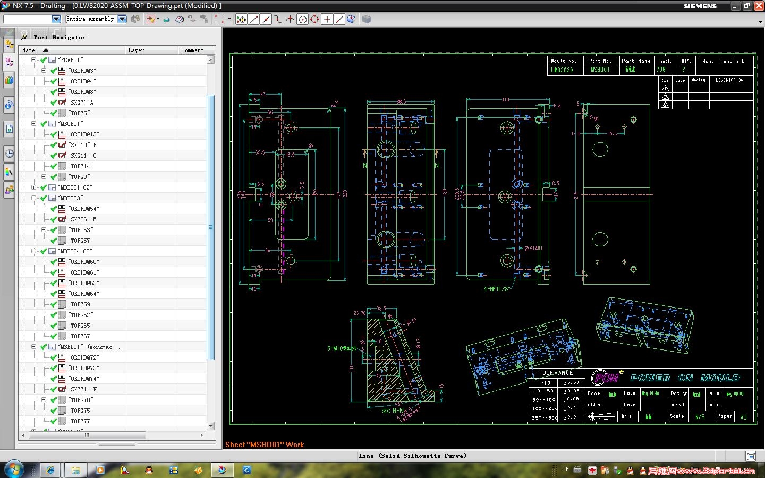Open the selection method dropdown arrow

coord(229,19)
